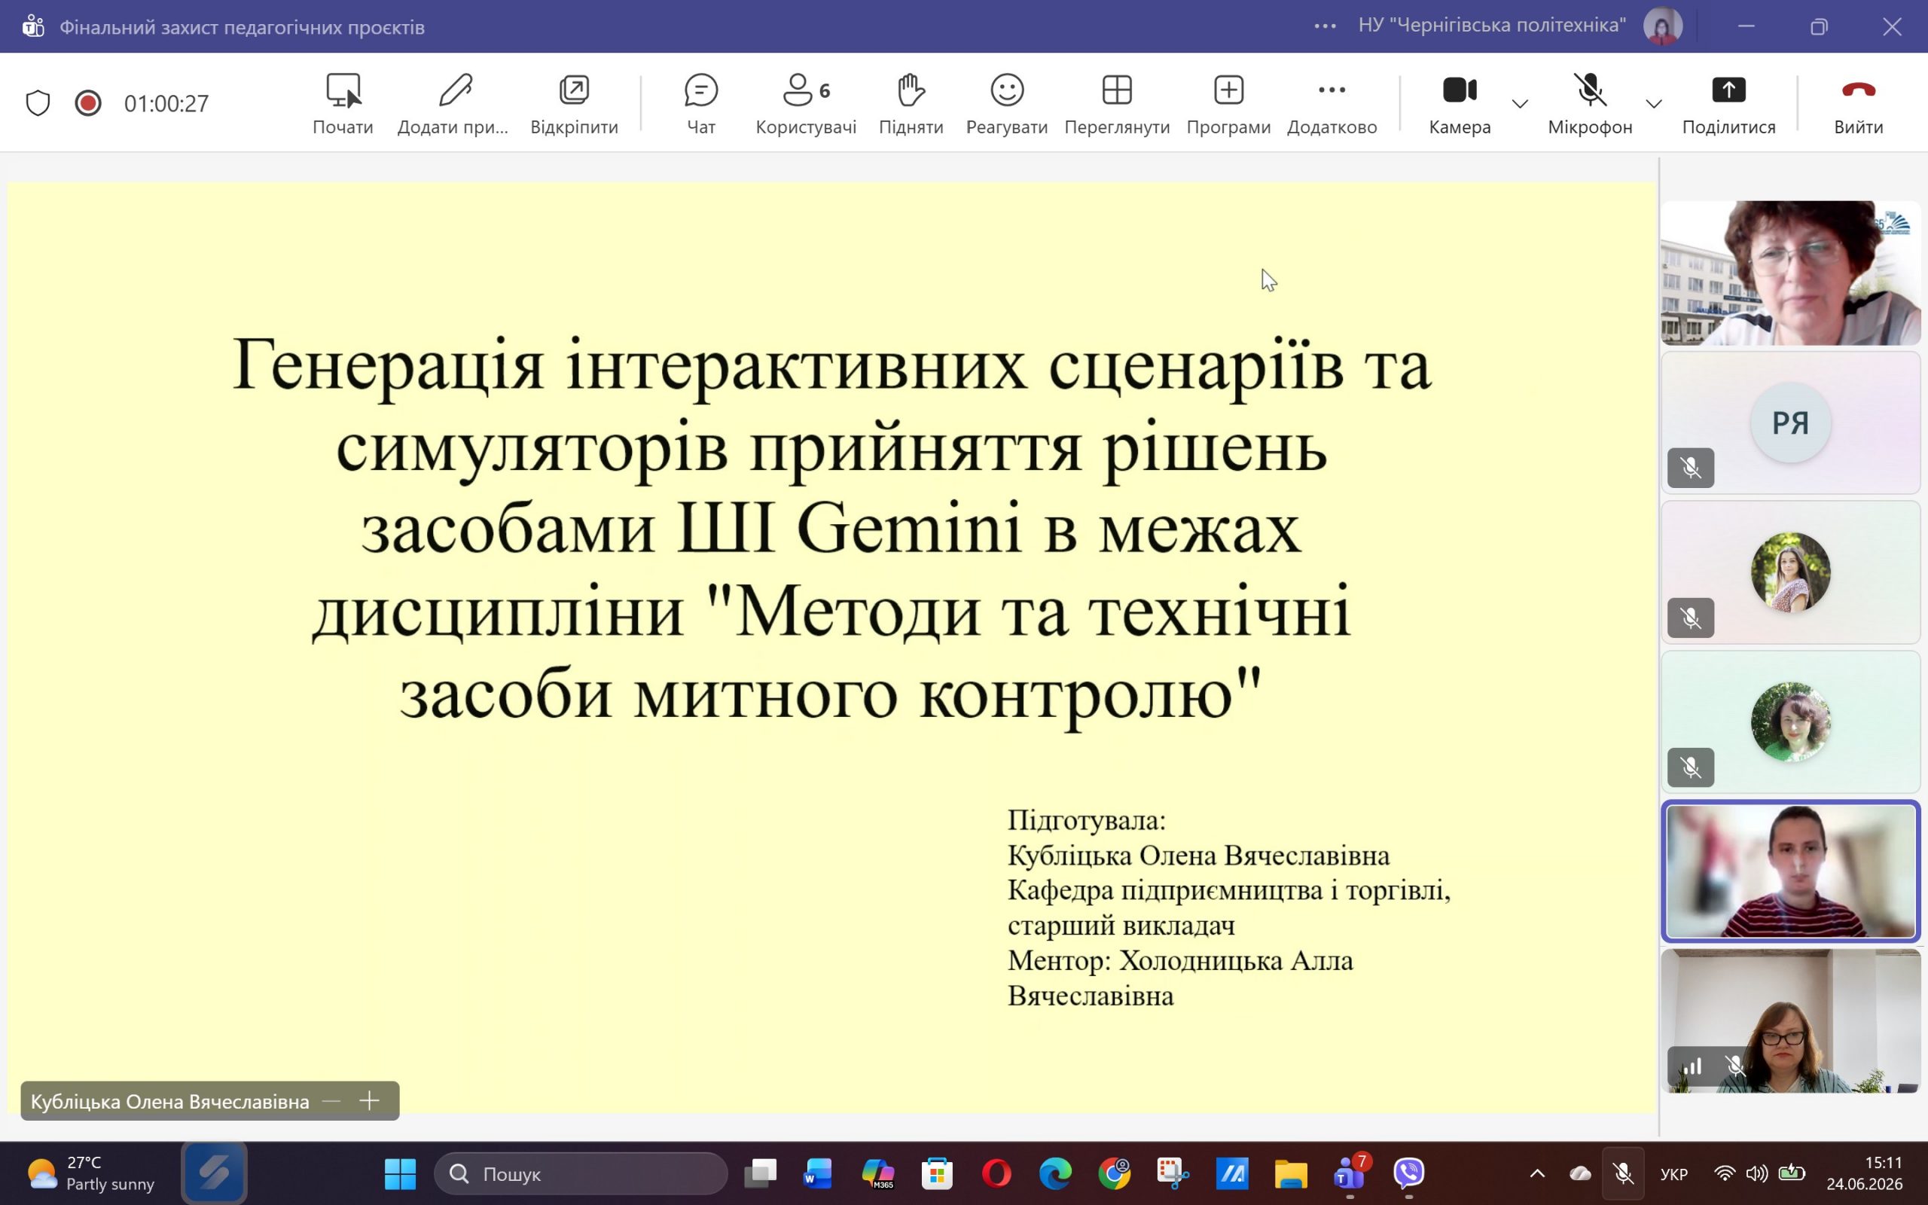Screen dimensions: 1928x1205
Task: Open Viber from the taskbar
Action: tap(1409, 1173)
